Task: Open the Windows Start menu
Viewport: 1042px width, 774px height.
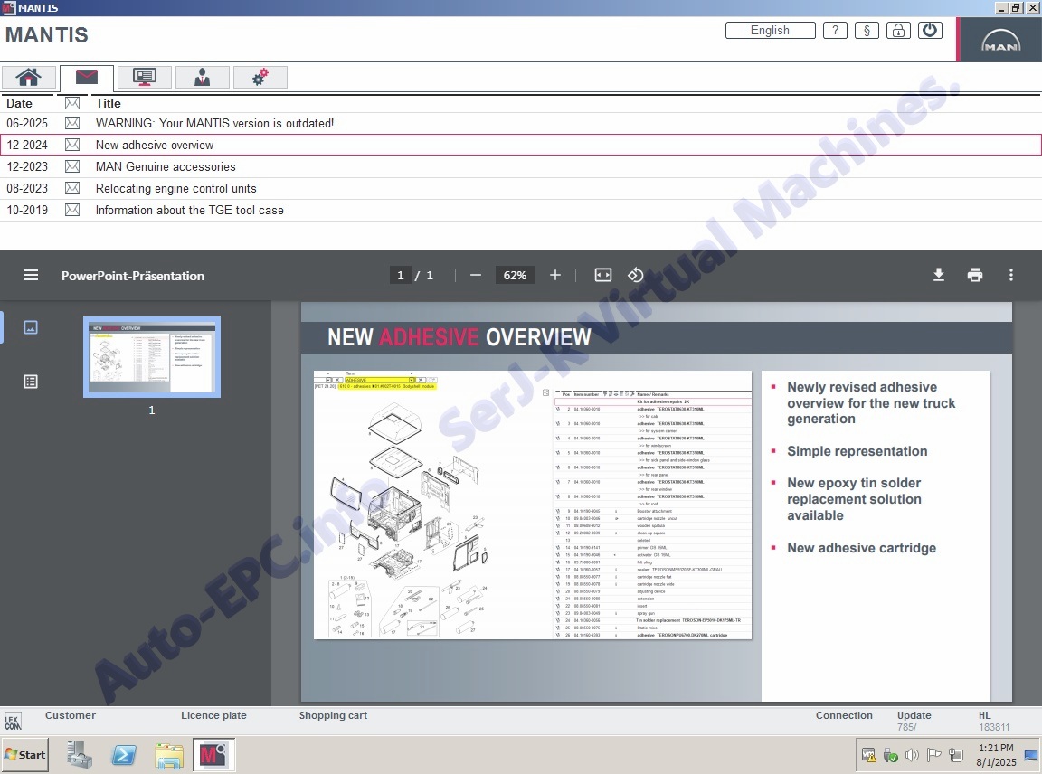Action: click(25, 755)
